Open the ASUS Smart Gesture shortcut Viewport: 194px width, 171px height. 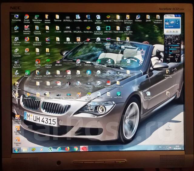[x=17, y=39]
